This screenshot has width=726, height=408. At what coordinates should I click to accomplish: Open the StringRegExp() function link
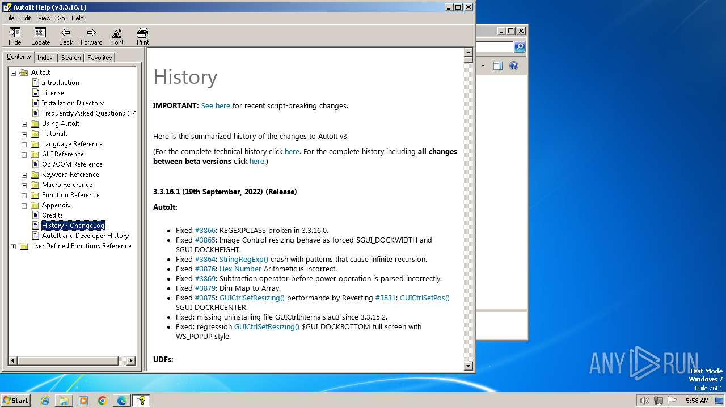[x=244, y=259]
